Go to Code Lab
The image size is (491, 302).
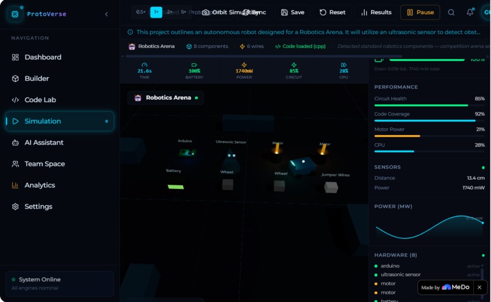(60, 100)
